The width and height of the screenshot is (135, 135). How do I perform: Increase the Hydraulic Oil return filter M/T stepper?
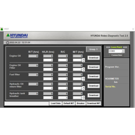coord(84,87)
